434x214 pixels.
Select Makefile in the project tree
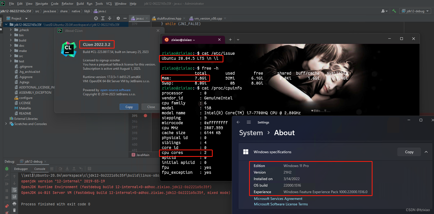point(25,108)
